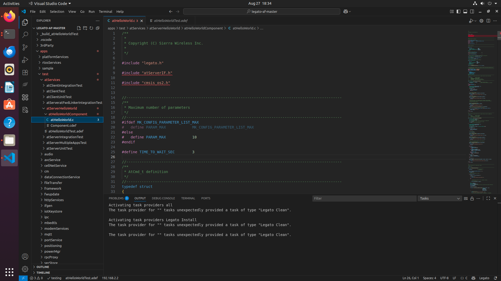Switch to the PROBLEMS panel tab
Viewport: 501px width, 281px height.
tap(116, 198)
